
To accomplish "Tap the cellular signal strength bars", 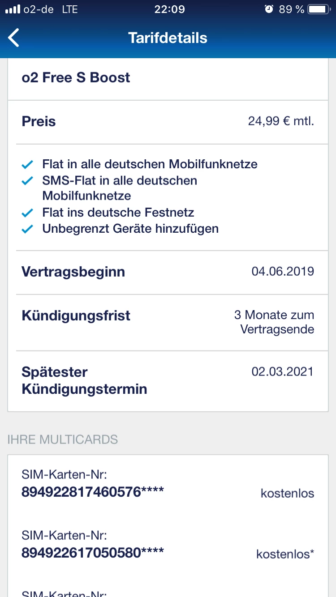I will (13, 9).
